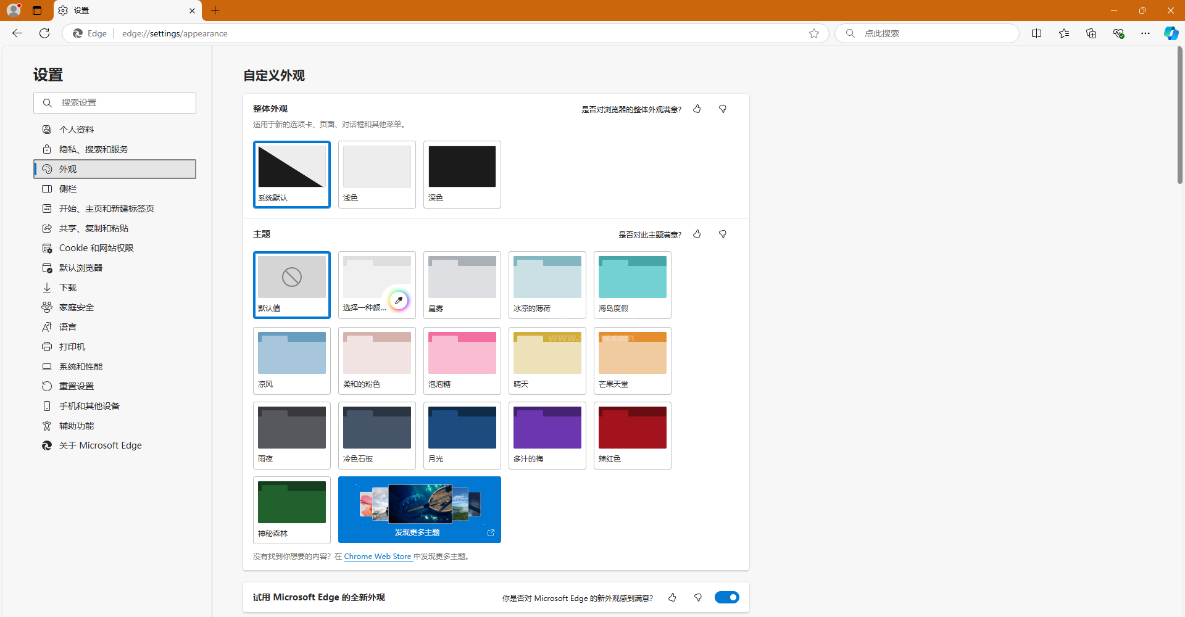The height and width of the screenshot is (617, 1185).
Task: Open 下载 settings section
Action: tap(115, 288)
